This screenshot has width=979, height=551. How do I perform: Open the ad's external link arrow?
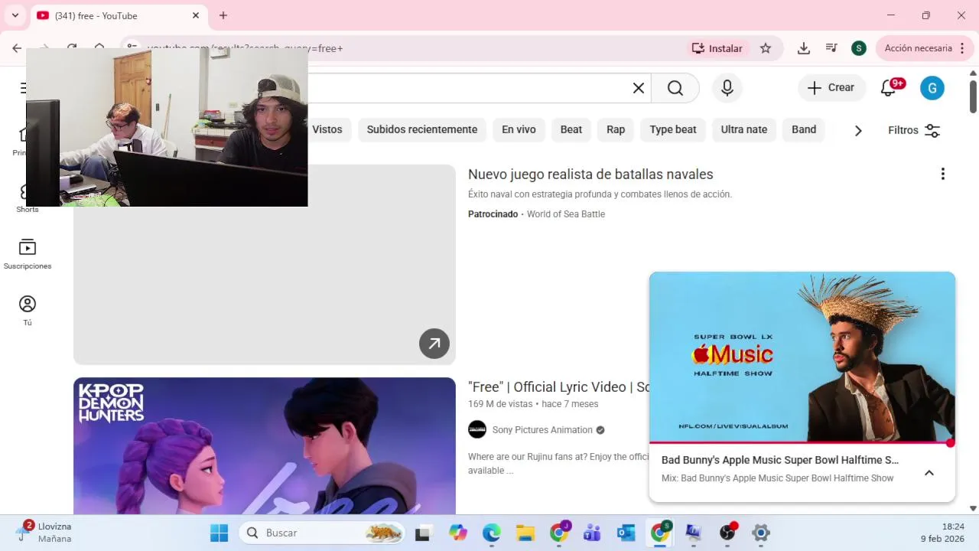coord(434,344)
